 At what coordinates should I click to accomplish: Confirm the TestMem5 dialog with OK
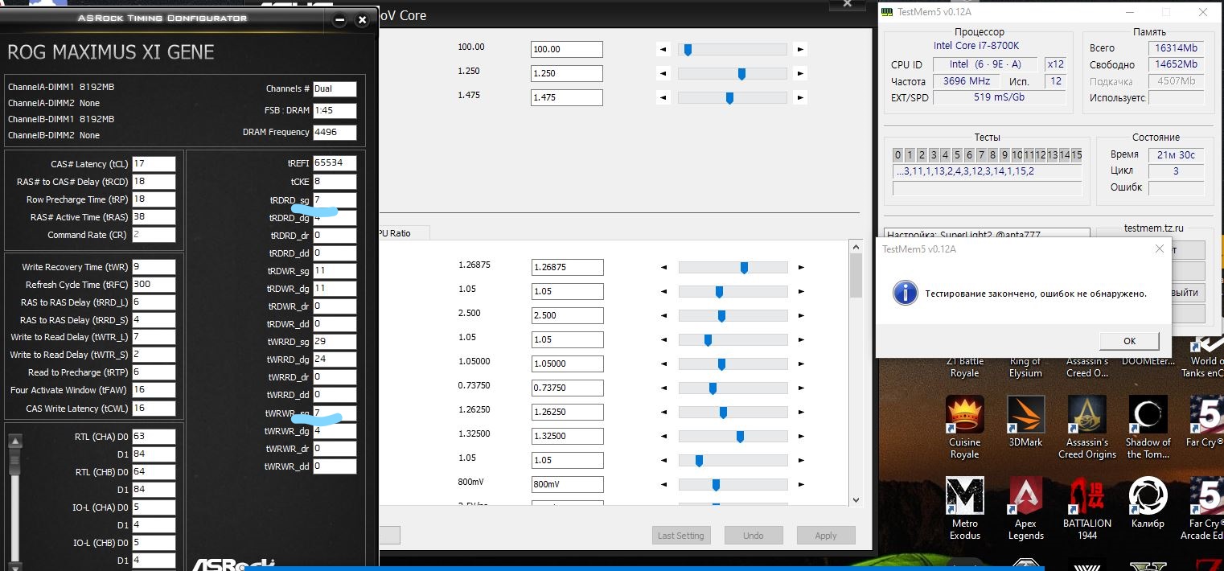[x=1129, y=341]
